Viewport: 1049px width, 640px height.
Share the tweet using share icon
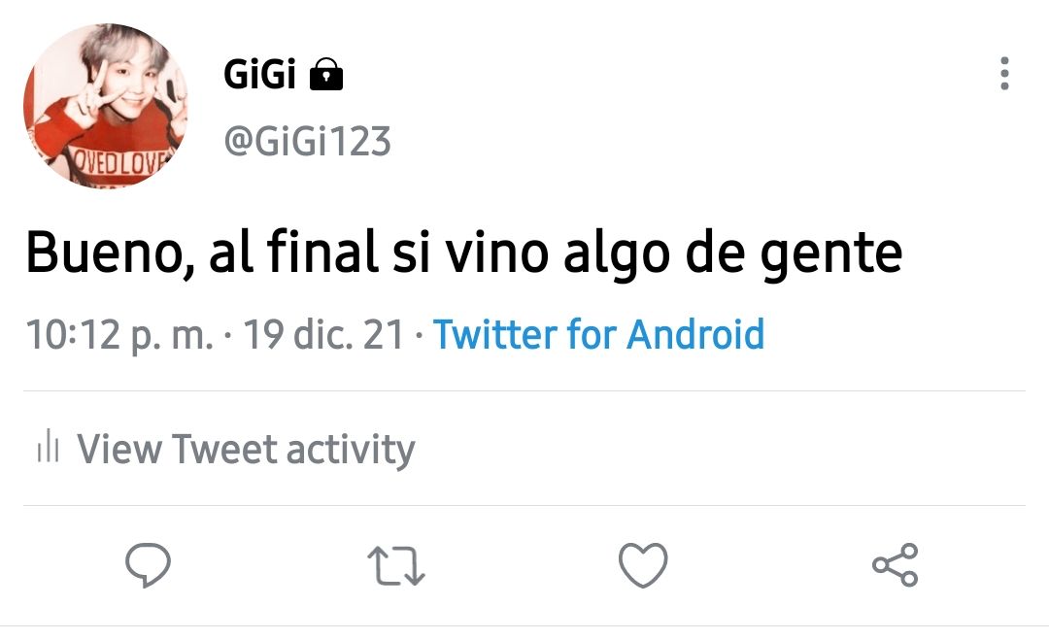pos(896,565)
